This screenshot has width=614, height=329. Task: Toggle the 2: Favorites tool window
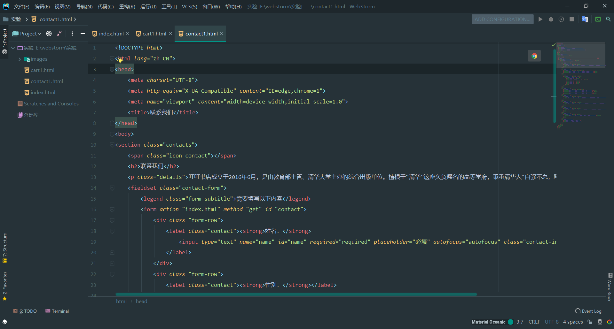click(x=5, y=286)
